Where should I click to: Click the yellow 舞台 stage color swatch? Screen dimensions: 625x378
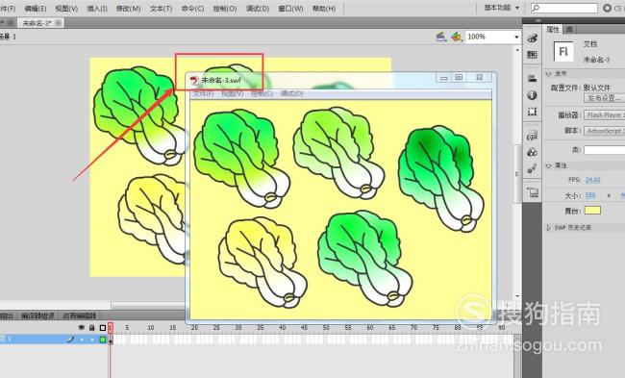592,211
